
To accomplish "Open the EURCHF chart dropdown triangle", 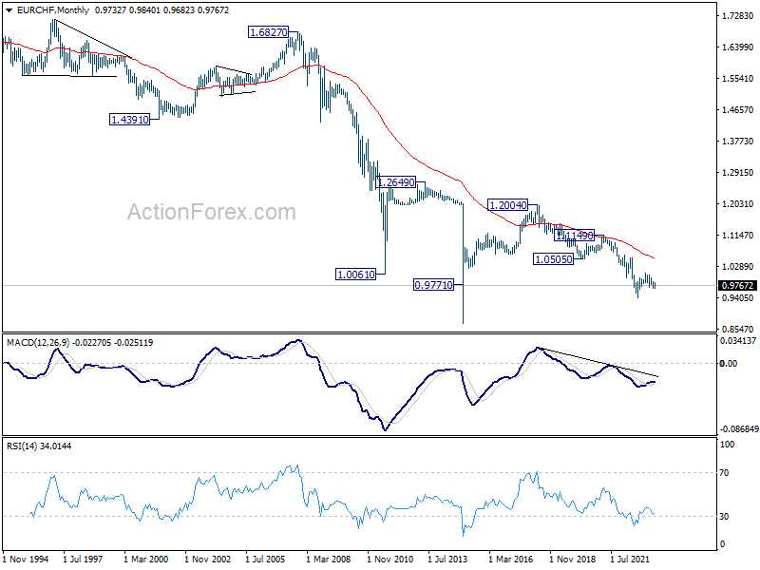I will point(9,10).
